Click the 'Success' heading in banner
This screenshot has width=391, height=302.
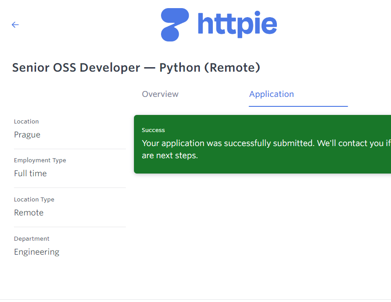(153, 130)
